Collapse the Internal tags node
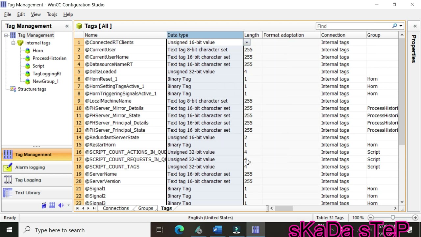 tap(13, 43)
